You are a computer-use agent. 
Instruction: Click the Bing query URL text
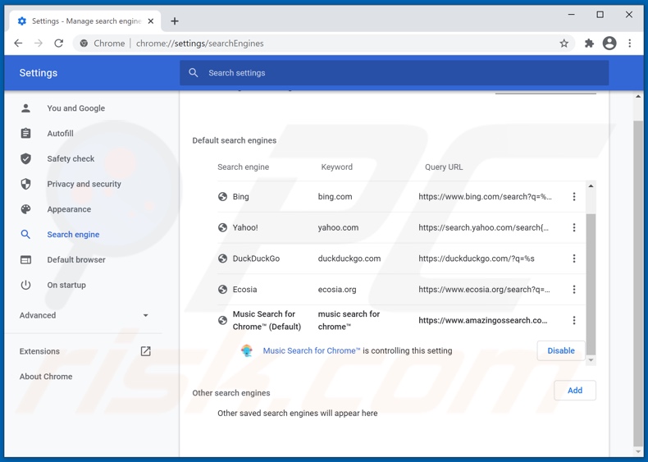click(485, 196)
